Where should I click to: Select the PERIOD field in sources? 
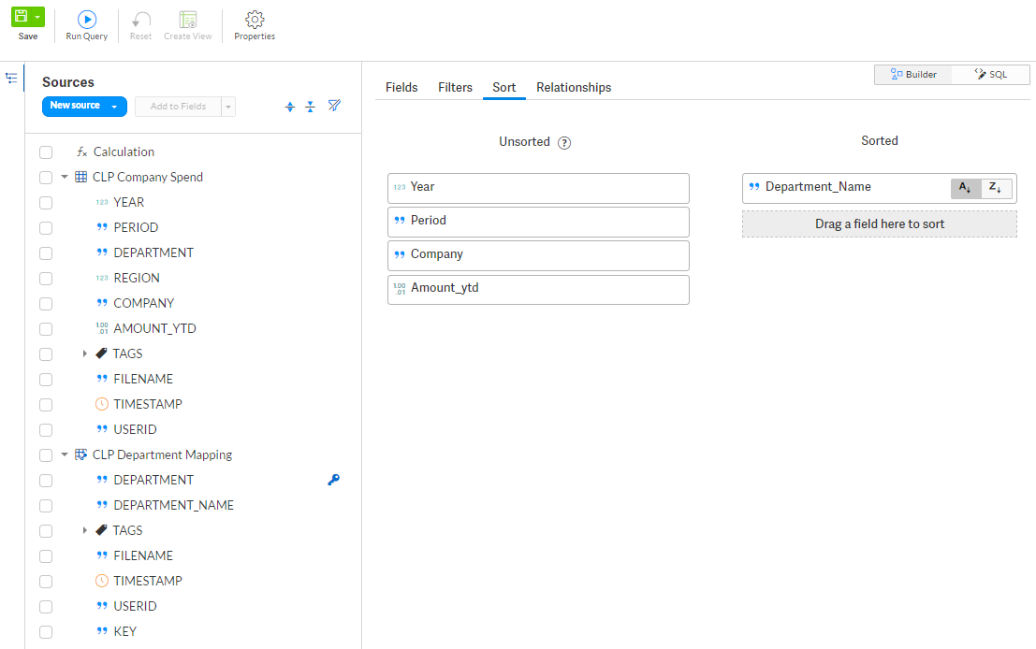[x=136, y=227]
